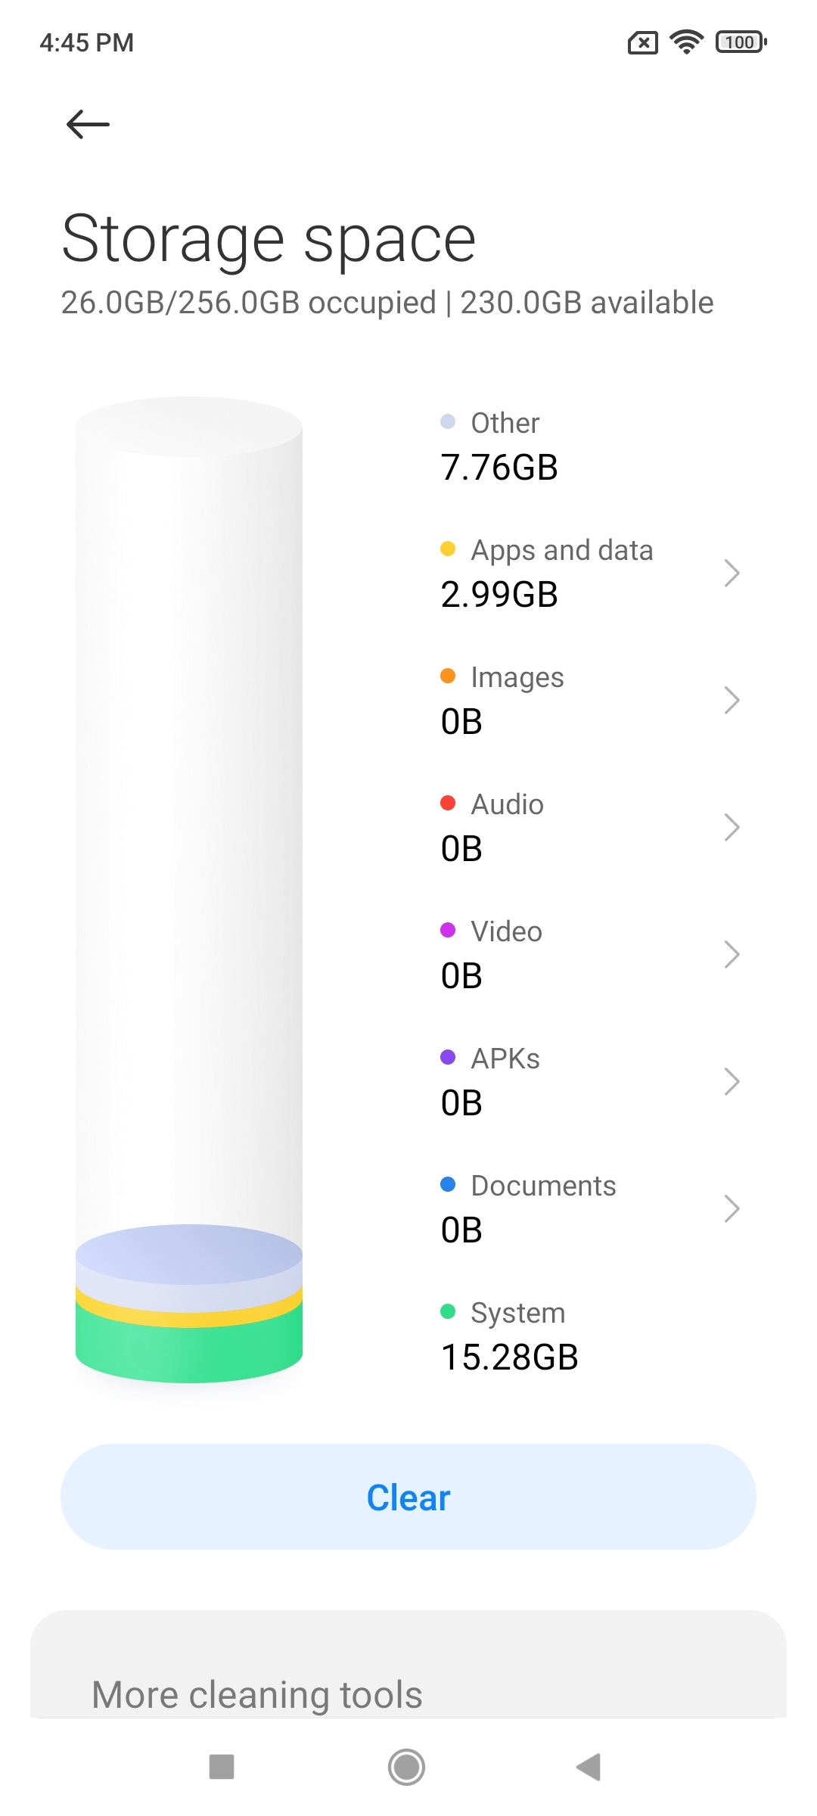817x1816 pixels.
Task: Tap the green System color dot
Action: pos(448,1311)
